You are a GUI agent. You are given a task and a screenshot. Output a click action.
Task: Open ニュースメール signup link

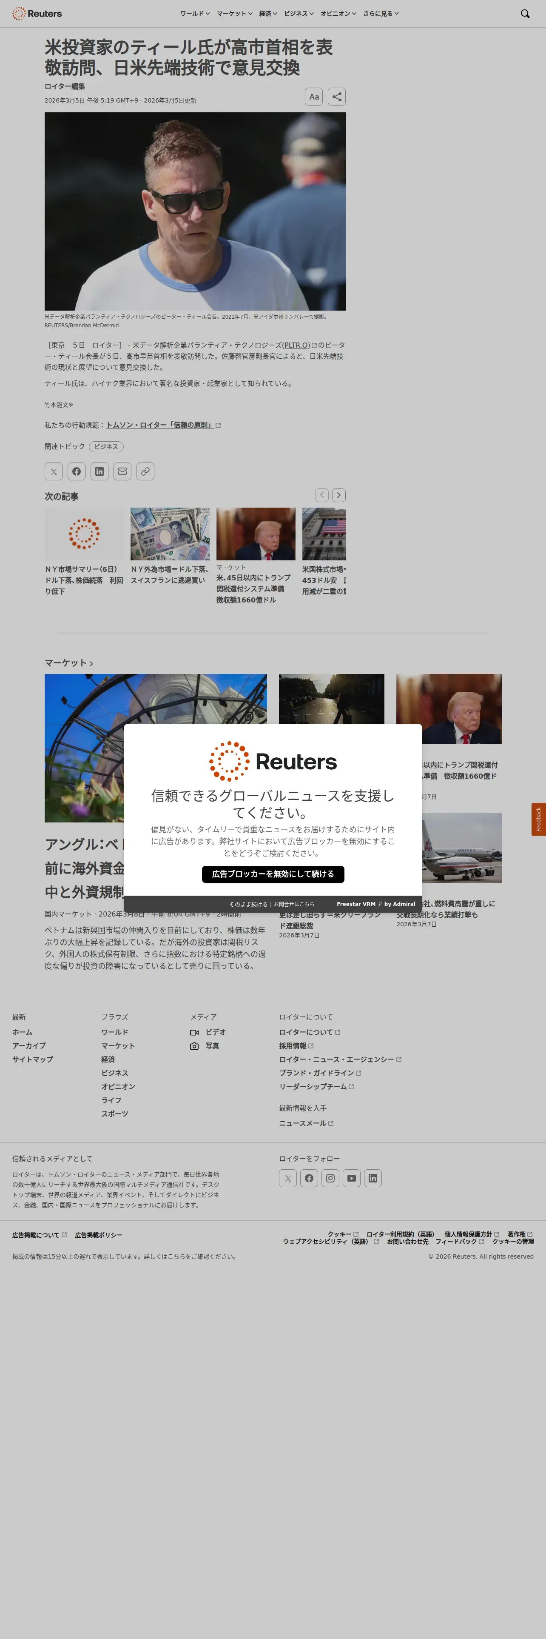pyautogui.click(x=306, y=1124)
